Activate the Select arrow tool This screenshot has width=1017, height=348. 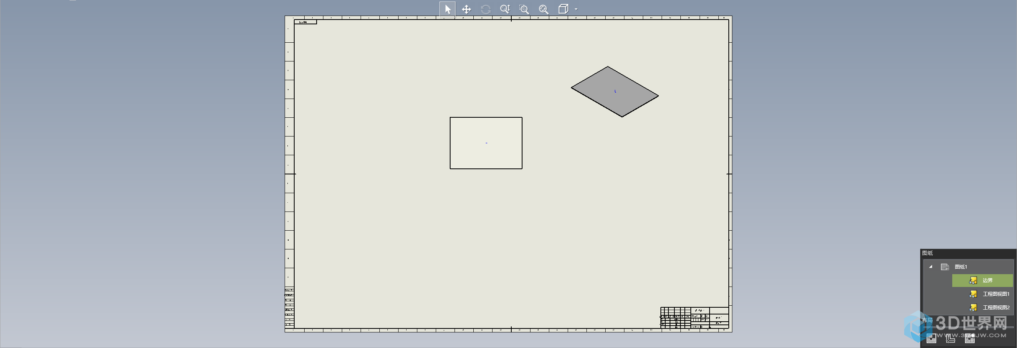(x=447, y=9)
